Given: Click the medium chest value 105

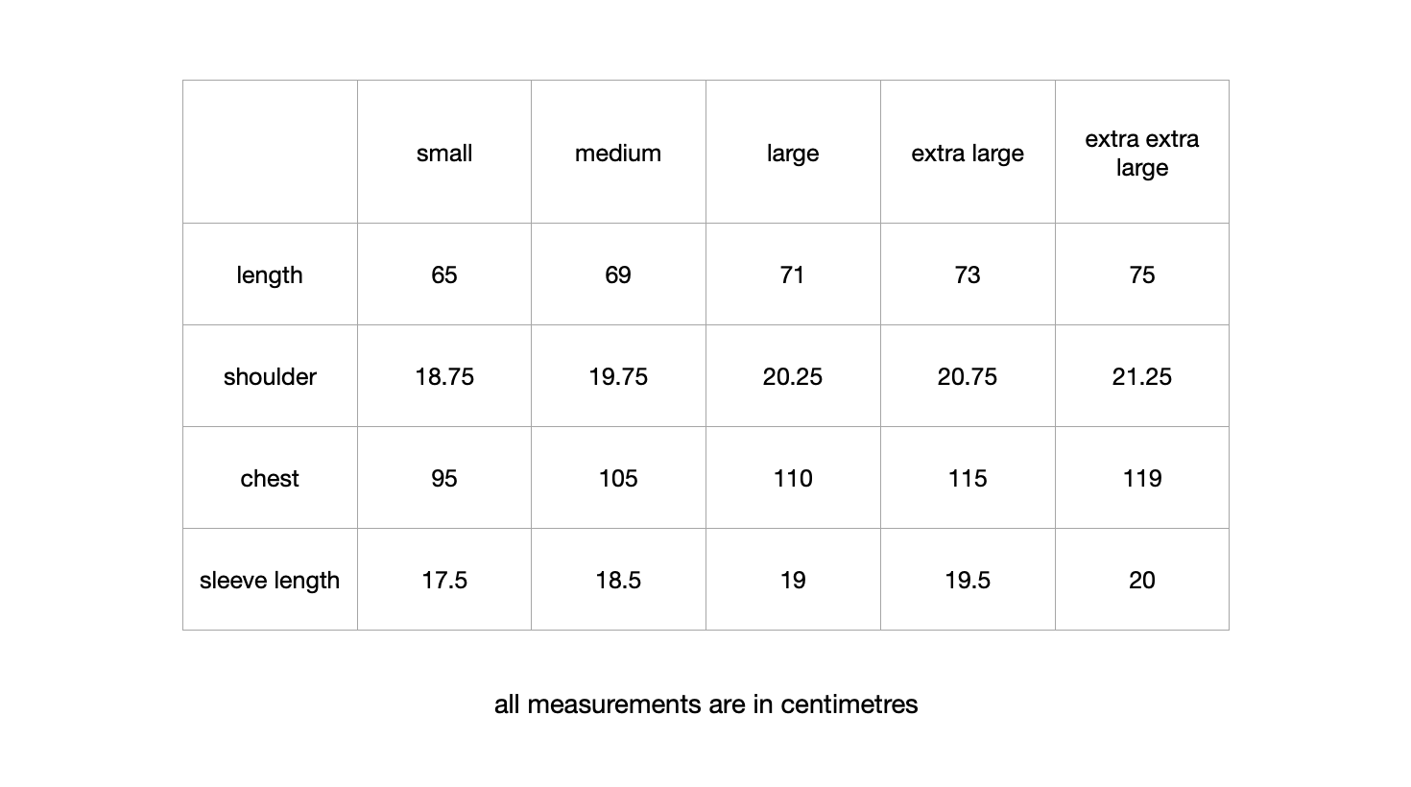Looking at the screenshot, I should 618,479.
